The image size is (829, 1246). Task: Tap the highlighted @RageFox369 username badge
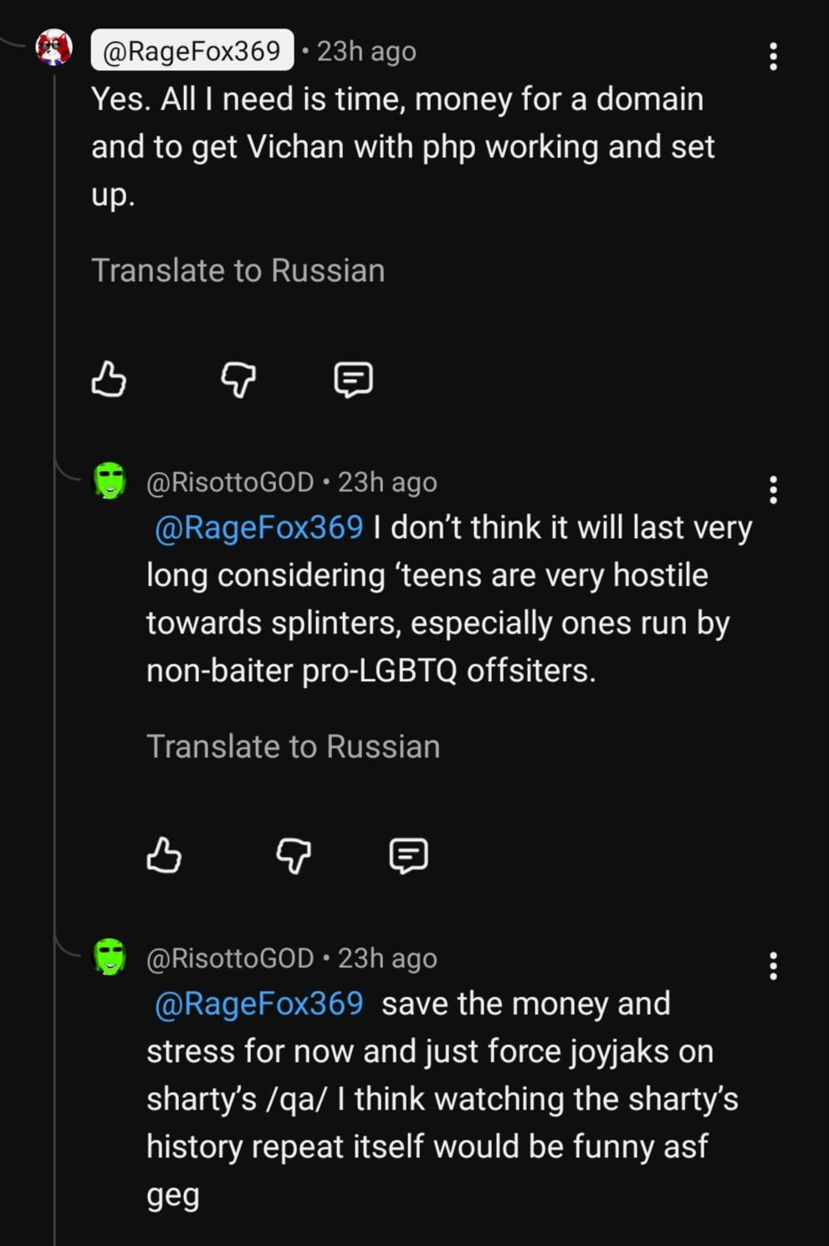pyautogui.click(x=192, y=51)
